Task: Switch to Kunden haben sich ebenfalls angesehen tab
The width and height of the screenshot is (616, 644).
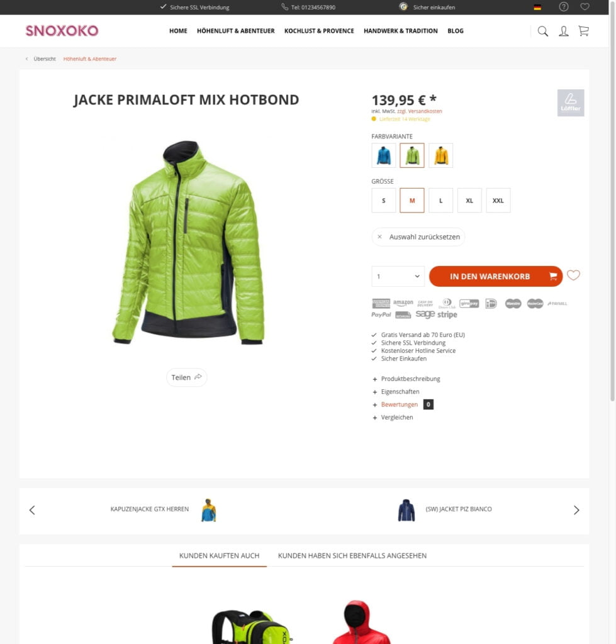Action: (352, 556)
